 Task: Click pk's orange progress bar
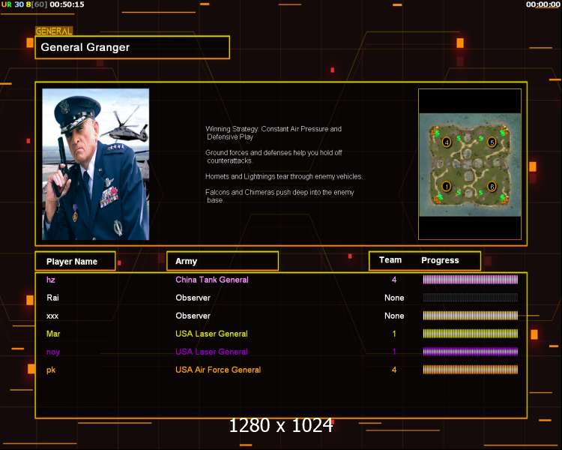[x=471, y=370]
